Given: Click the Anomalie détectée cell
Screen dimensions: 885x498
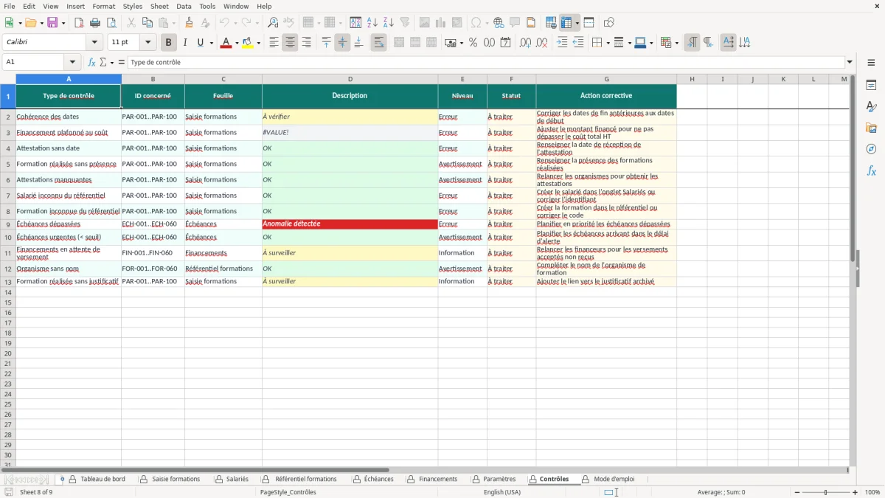Looking at the screenshot, I should pos(350,224).
